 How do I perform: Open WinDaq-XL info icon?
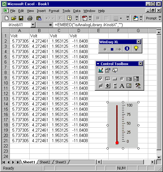(127, 48)
